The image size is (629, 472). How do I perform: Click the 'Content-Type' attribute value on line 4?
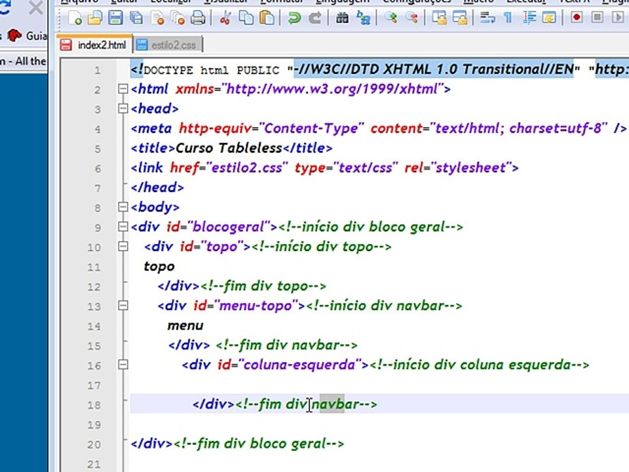pyautogui.click(x=311, y=128)
